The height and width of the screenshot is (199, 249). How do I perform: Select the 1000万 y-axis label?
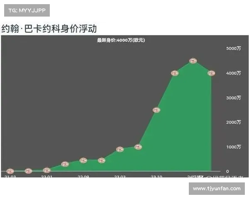point(233,147)
